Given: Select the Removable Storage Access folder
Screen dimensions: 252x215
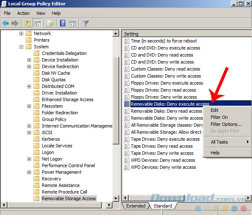Looking at the screenshot, I should 69,198.
